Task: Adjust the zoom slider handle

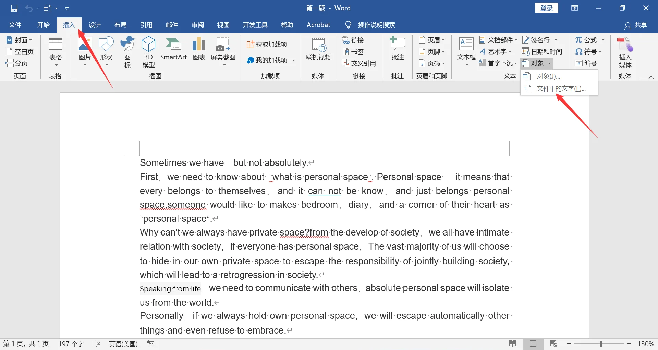Action: point(601,344)
